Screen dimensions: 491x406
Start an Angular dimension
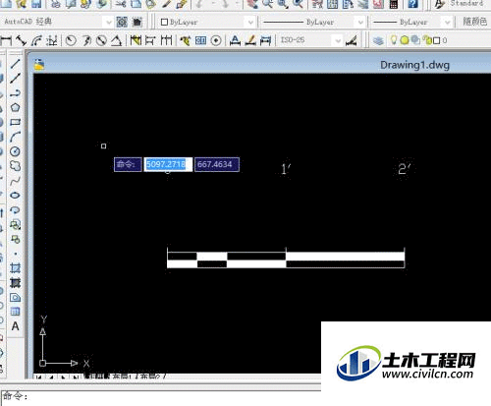pos(116,40)
